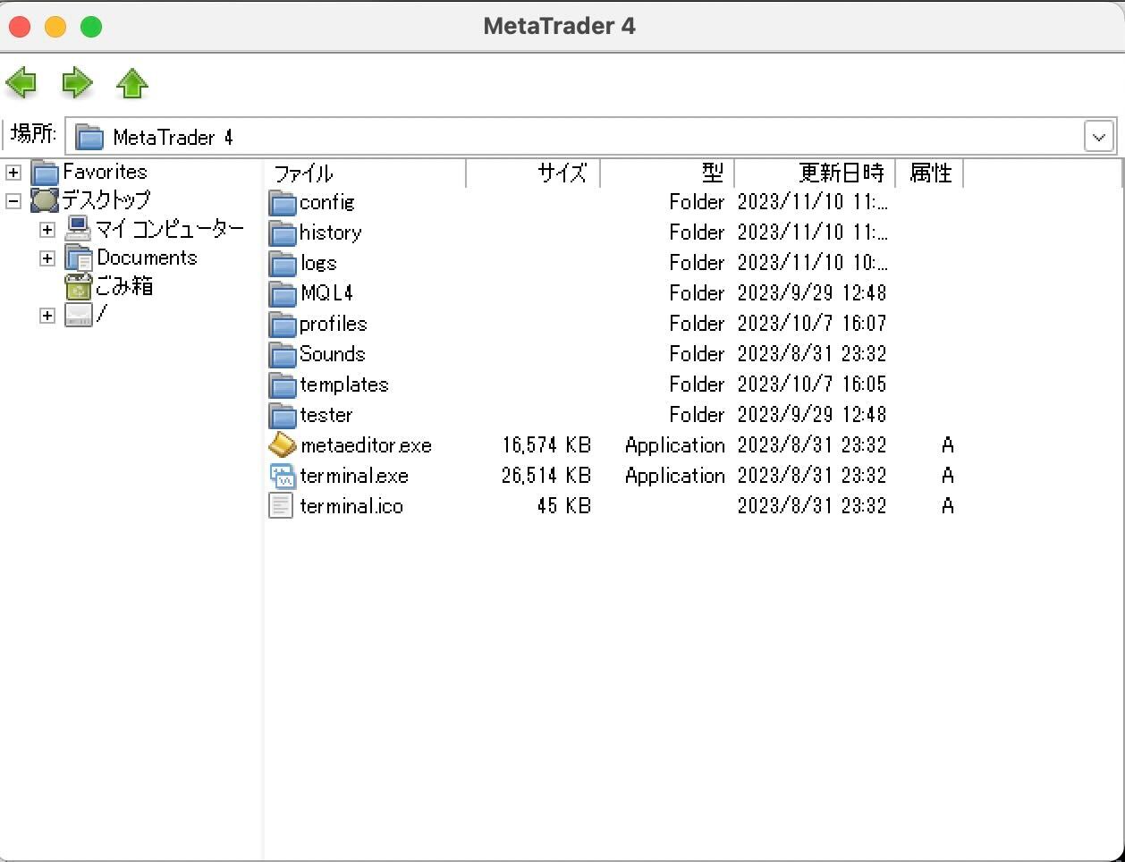Viewport: 1125px width, 862px height.
Task: Click the デスクトップ label in tree
Action: tap(106, 200)
